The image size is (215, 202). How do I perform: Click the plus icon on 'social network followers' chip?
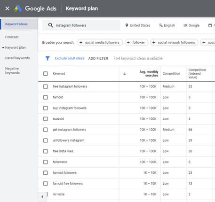pyautogui.click(x=154, y=42)
